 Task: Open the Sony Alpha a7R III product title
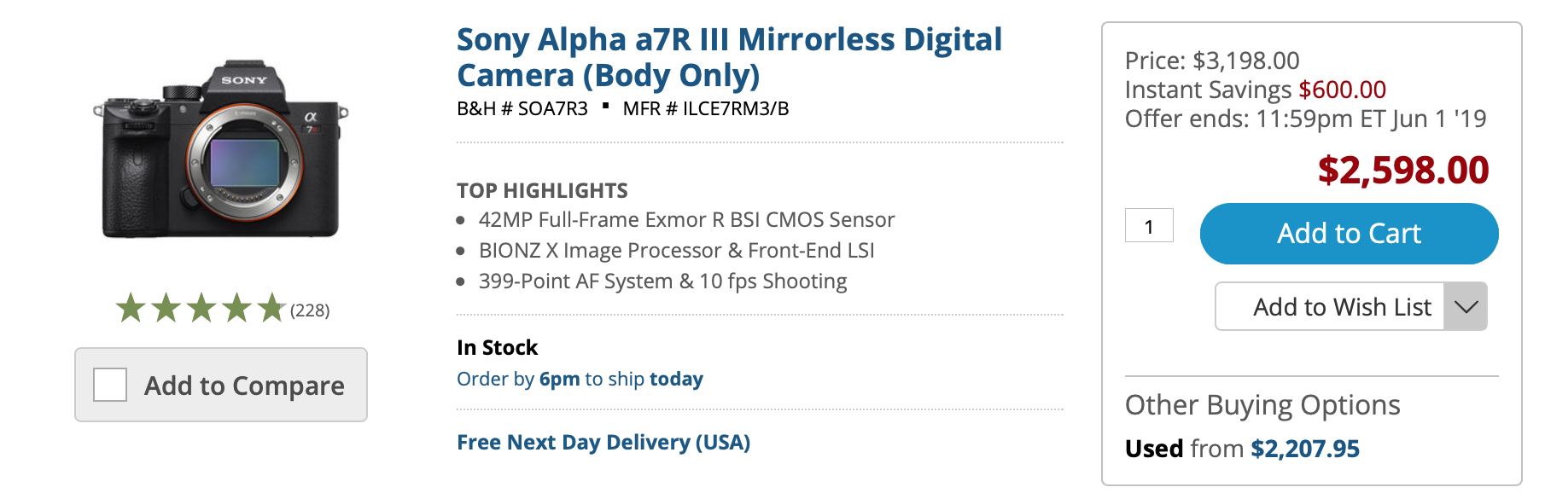pos(729,57)
